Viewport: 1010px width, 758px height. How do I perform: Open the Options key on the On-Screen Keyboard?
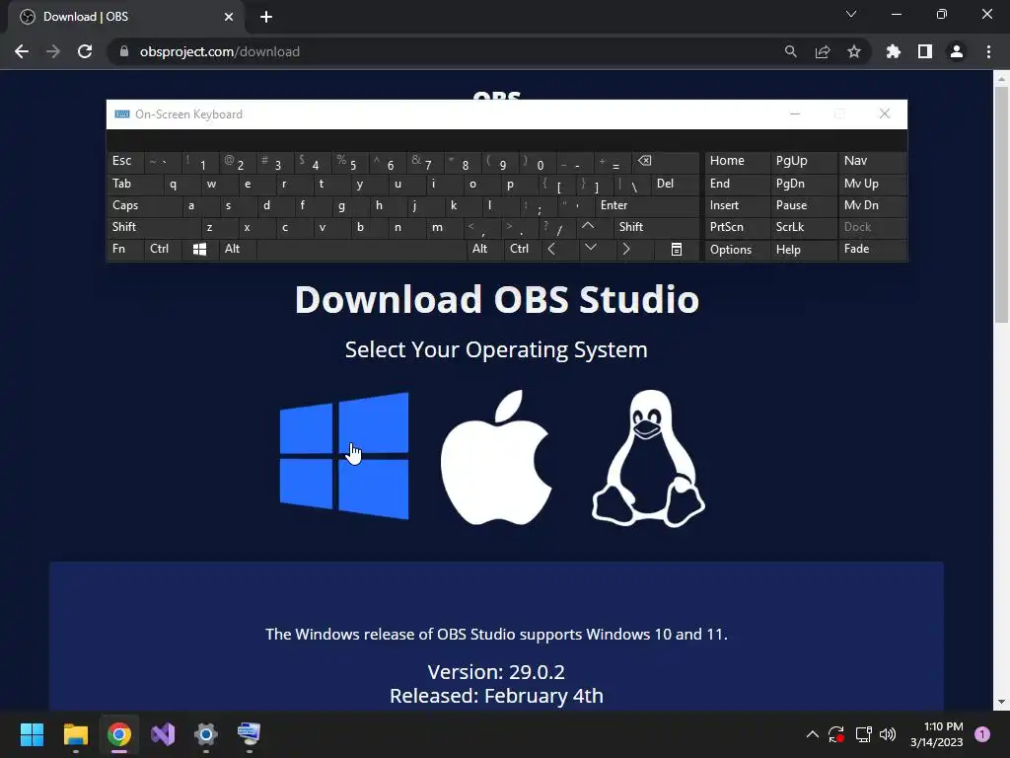click(737, 250)
